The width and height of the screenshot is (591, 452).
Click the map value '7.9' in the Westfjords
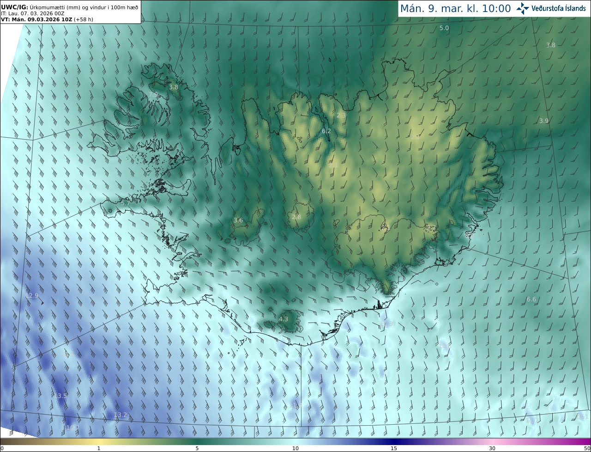click(x=153, y=94)
